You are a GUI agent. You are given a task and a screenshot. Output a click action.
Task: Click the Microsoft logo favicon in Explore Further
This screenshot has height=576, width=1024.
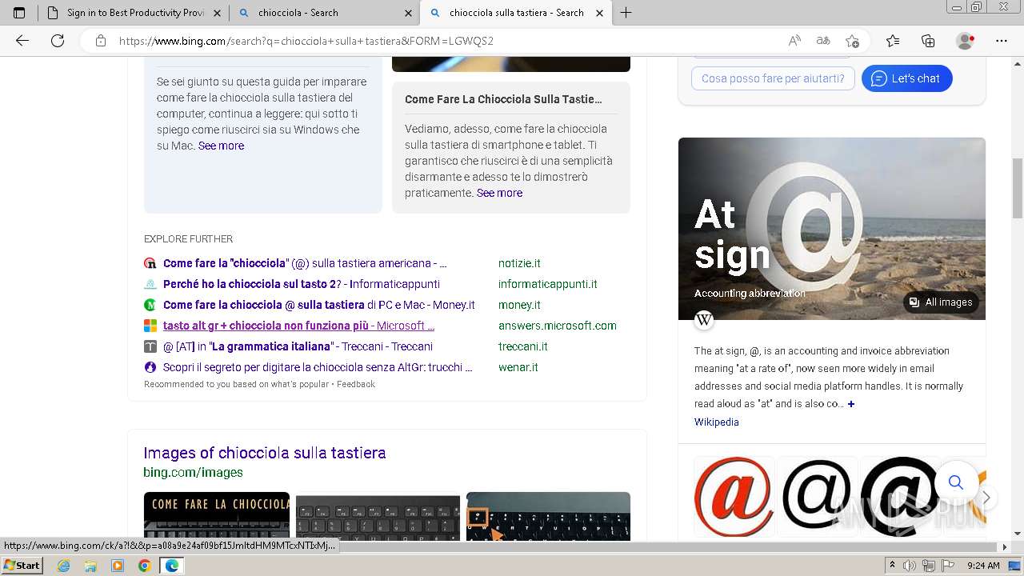[x=150, y=326]
